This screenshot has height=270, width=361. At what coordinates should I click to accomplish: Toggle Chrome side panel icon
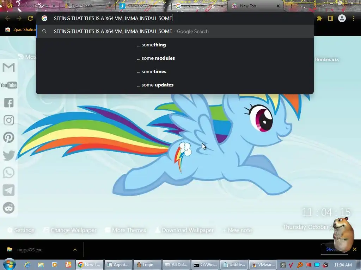click(331, 18)
